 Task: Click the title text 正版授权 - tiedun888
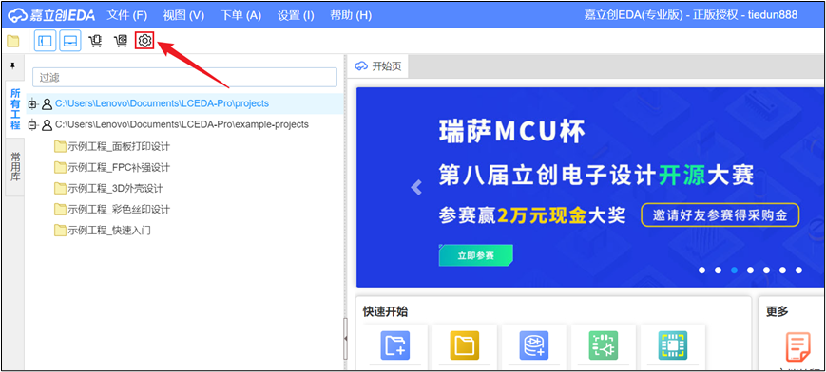(745, 15)
